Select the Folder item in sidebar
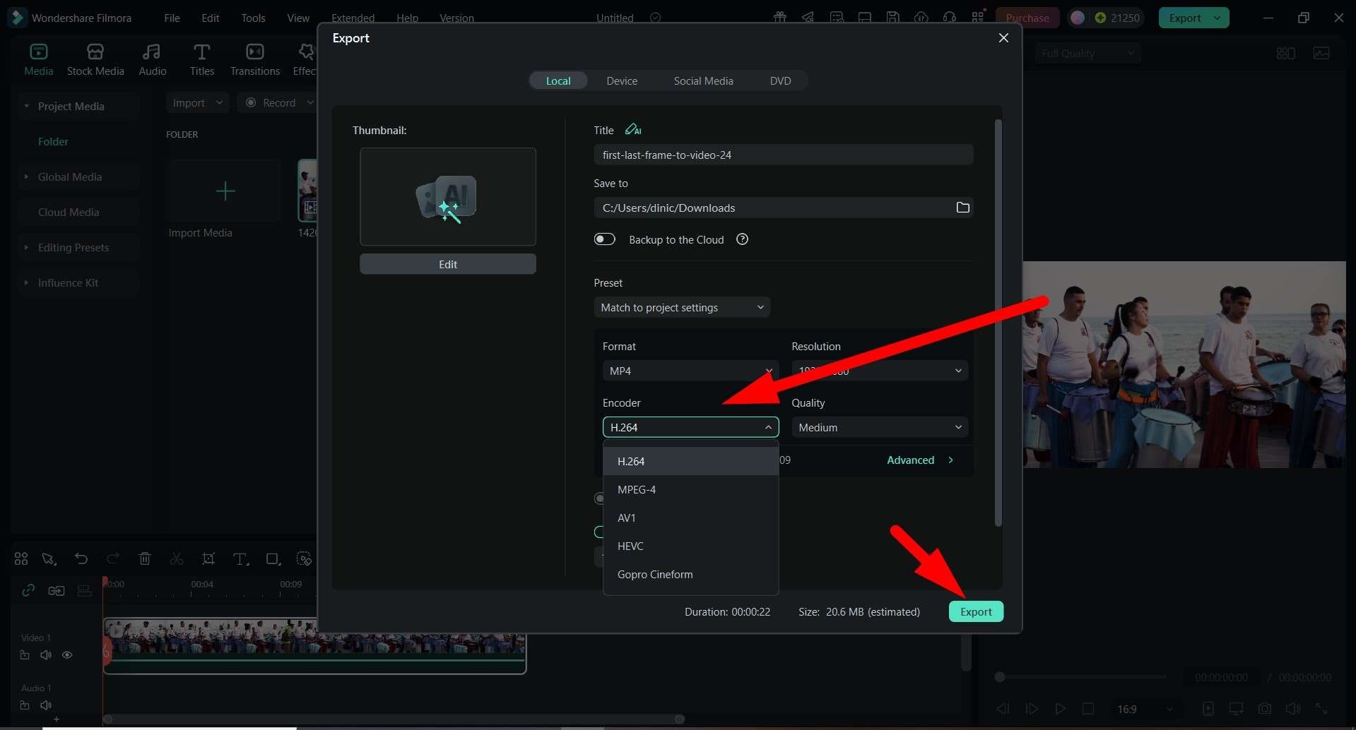Screen dimensions: 1356x730 coord(53,141)
